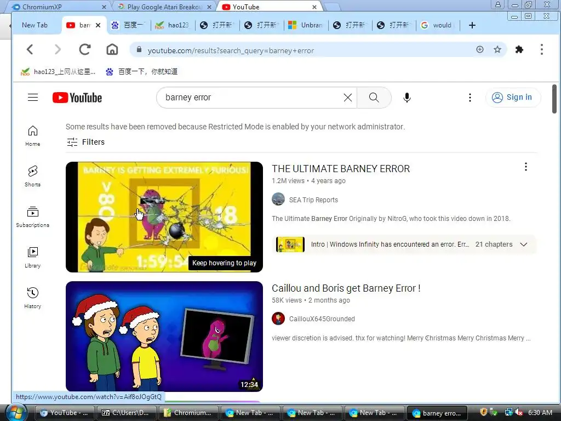Screen dimensions: 561x421
Task: Click the magnifier search button
Action: click(x=374, y=98)
